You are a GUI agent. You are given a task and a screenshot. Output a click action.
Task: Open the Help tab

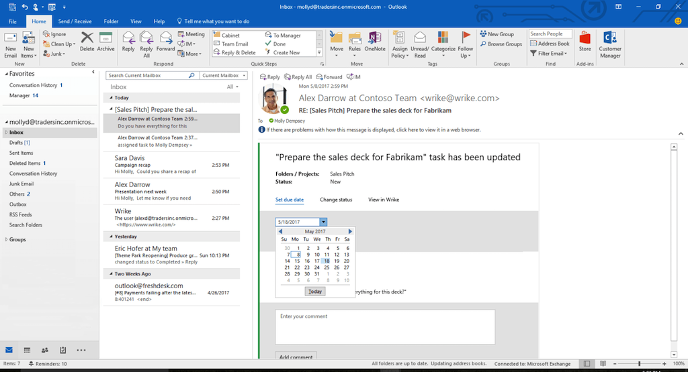click(159, 21)
